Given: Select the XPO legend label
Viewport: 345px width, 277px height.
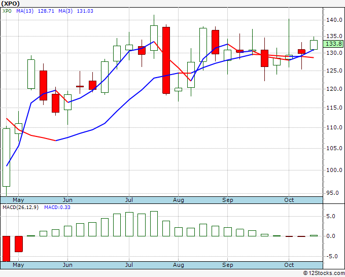Looking at the screenshot, I should pos(7,11).
